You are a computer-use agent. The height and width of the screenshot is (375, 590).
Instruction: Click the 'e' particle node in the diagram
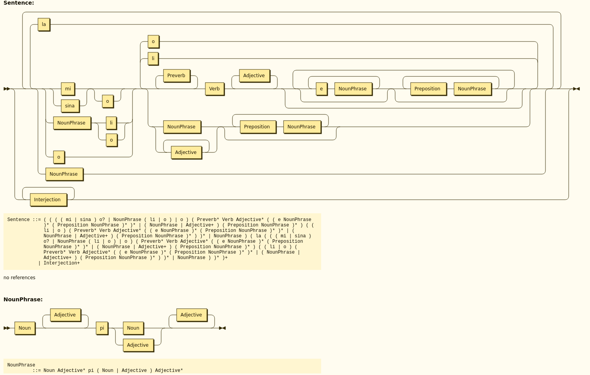point(321,89)
